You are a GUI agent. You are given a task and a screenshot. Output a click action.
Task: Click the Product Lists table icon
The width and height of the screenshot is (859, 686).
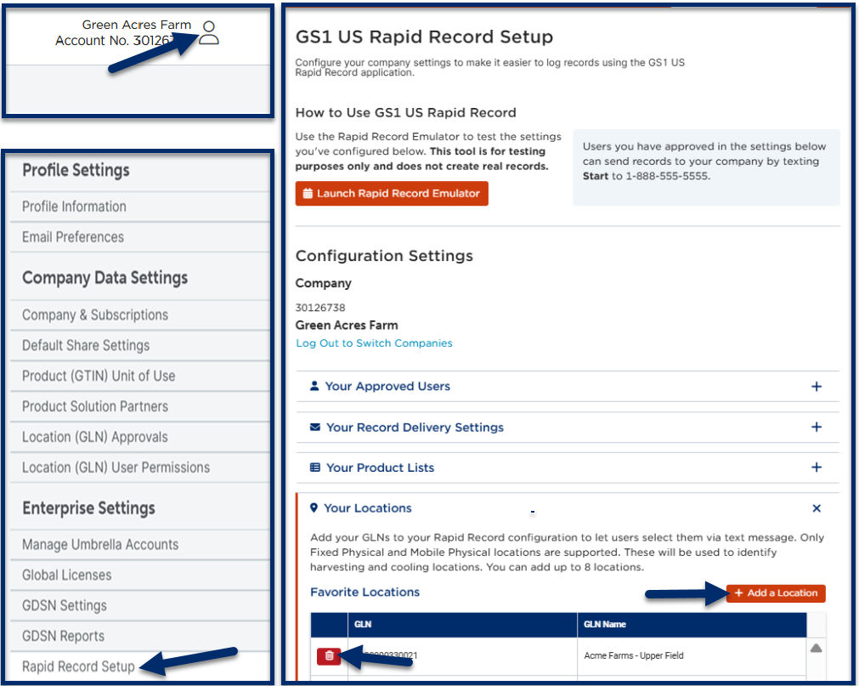coord(315,468)
